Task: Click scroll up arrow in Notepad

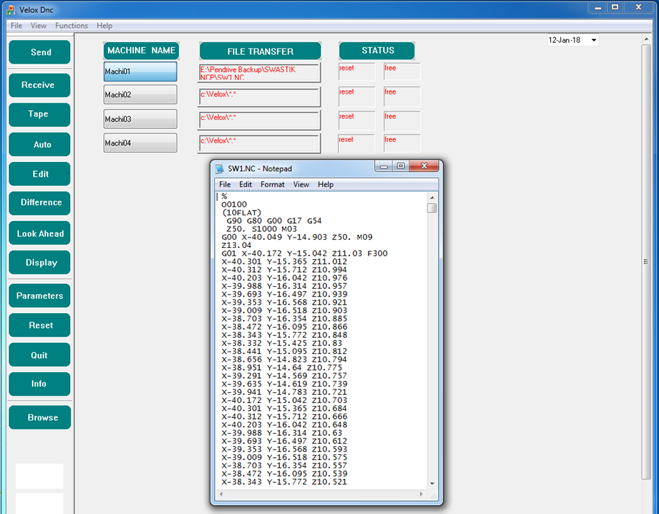Action: [432, 197]
